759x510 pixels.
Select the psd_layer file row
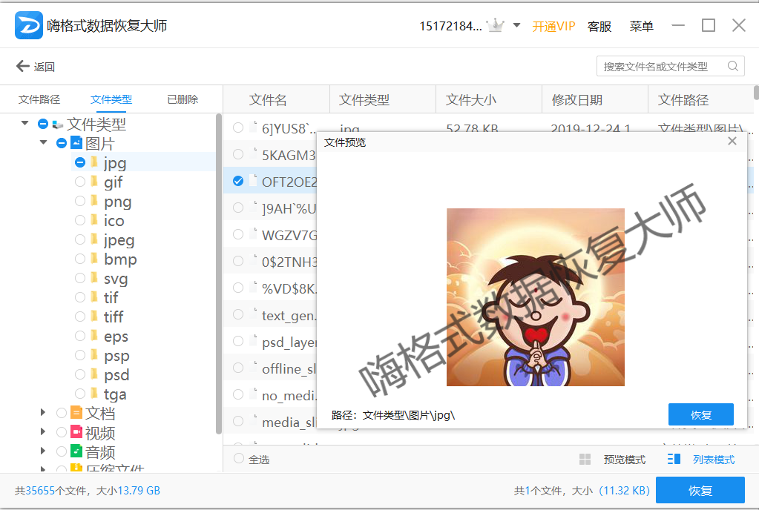click(x=271, y=342)
